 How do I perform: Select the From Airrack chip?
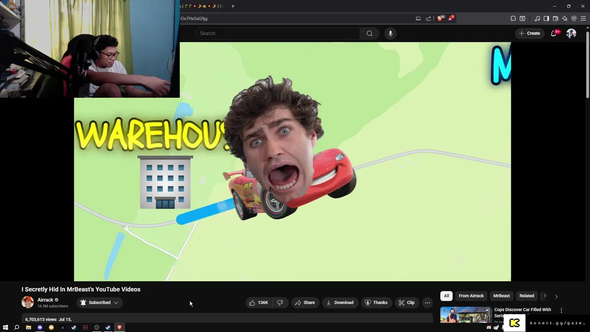[471, 296]
